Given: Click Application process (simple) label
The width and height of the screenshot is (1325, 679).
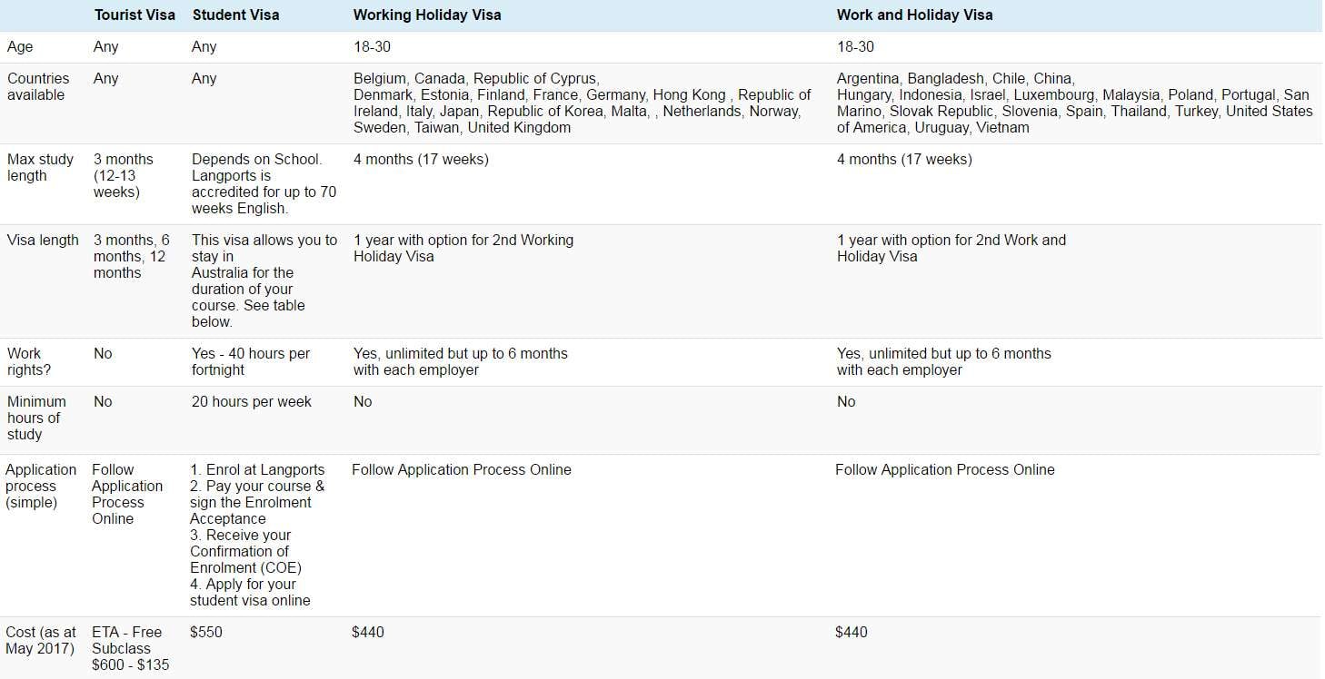Looking at the screenshot, I should coord(41,486).
